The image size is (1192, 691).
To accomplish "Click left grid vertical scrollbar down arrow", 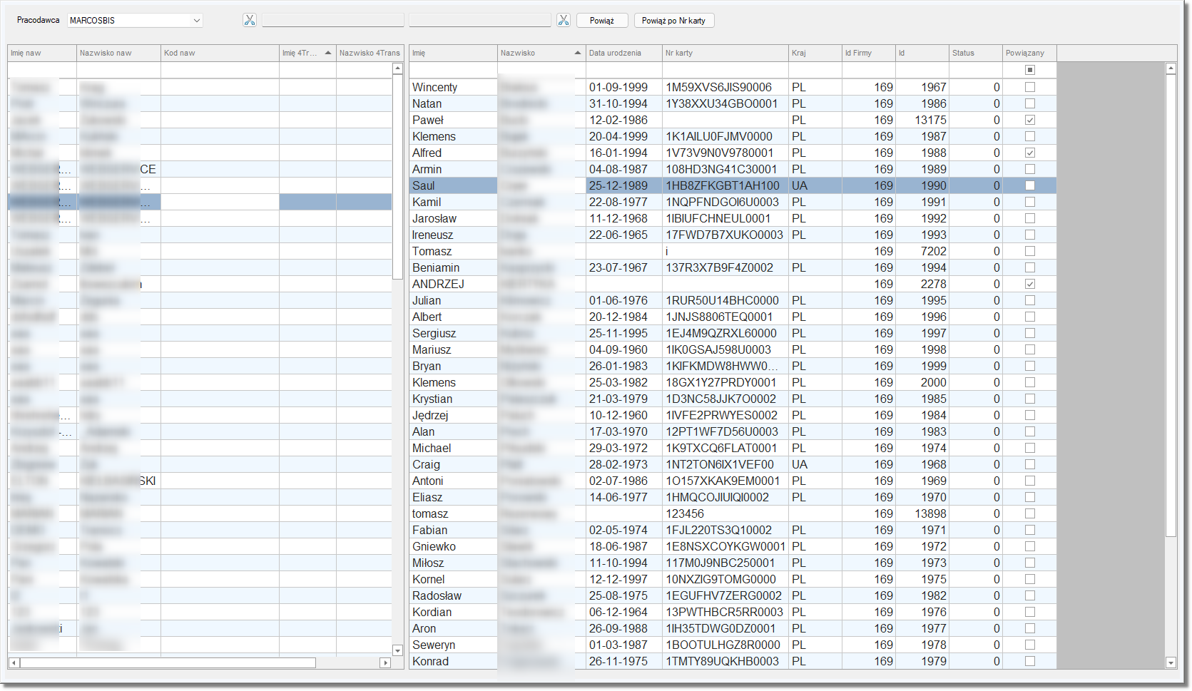I will pos(398,650).
